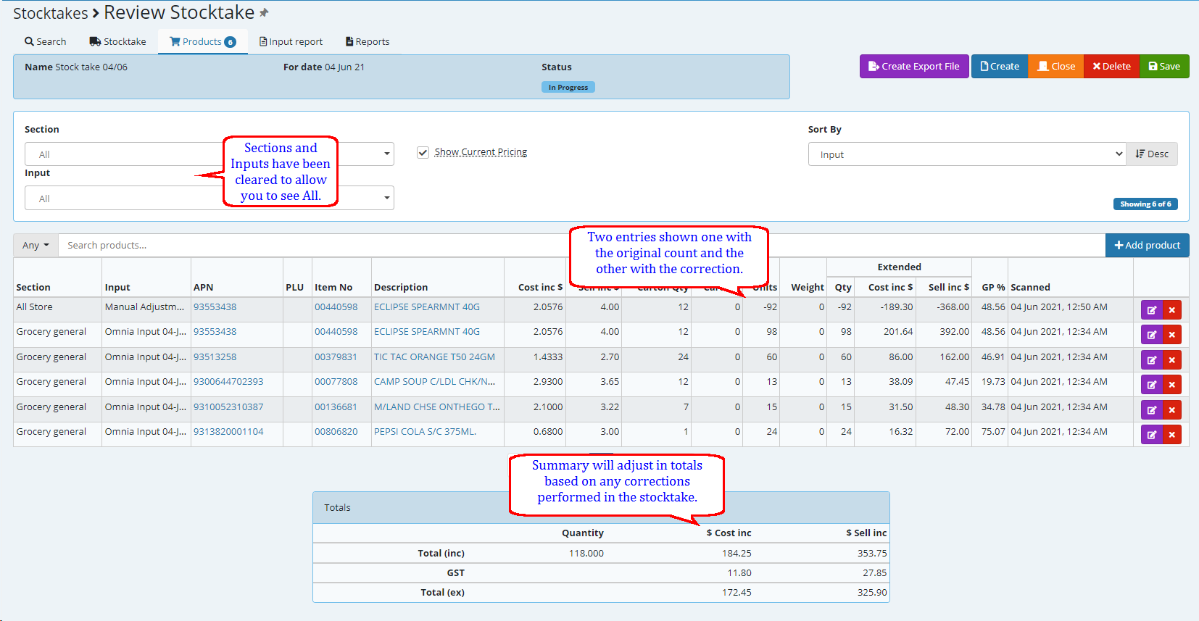Edit the M/LAND CHSE ONTHEGO row
This screenshot has width=1199, height=621.
coord(1151,410)
